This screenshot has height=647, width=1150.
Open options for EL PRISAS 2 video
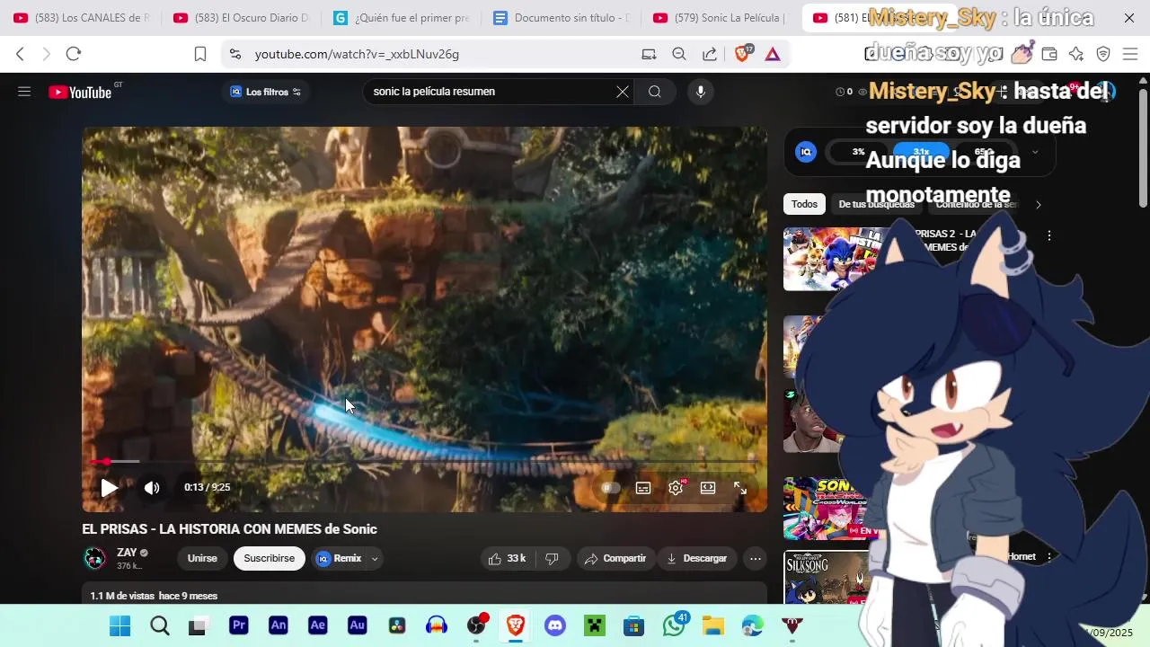coord(1049,235)
